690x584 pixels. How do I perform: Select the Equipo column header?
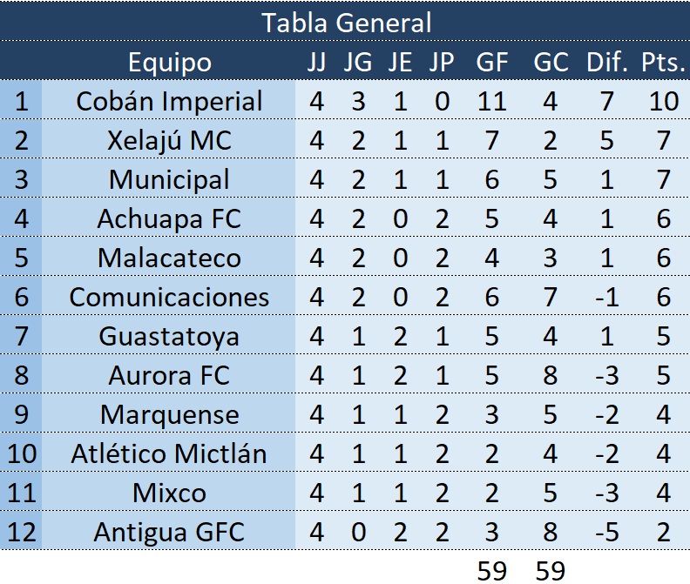(169, 63)
